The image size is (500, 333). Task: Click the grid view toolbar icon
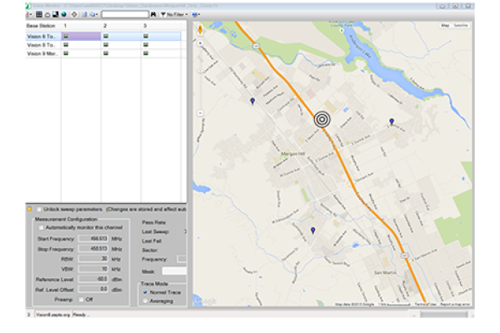(x=39, y=14)
